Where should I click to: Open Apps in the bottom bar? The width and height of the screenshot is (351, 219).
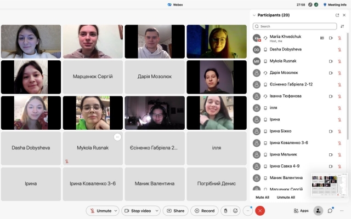tap(301, 211)
